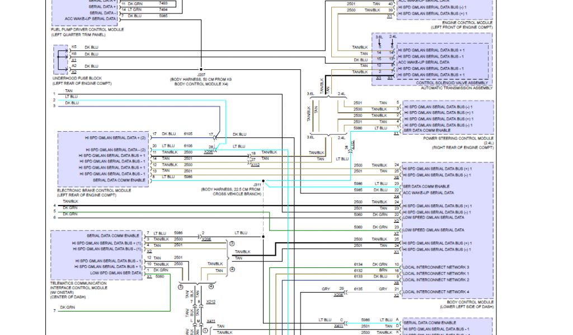Click the J311 splice label
Screen dimensions: 573x335
[x=257, y=183]
